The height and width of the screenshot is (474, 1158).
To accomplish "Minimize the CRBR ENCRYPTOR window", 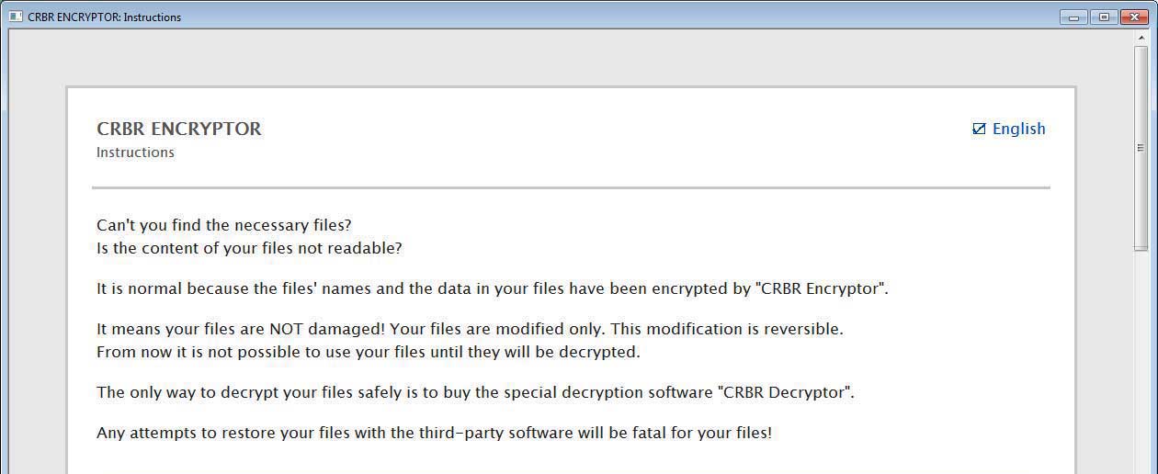I will 1073,17.
